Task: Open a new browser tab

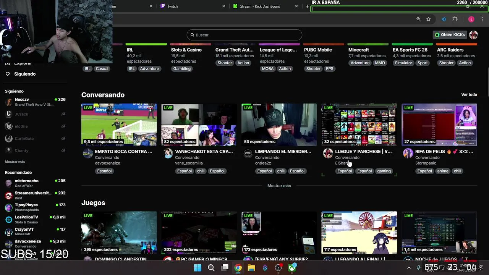Action: (x=307, y=6)
